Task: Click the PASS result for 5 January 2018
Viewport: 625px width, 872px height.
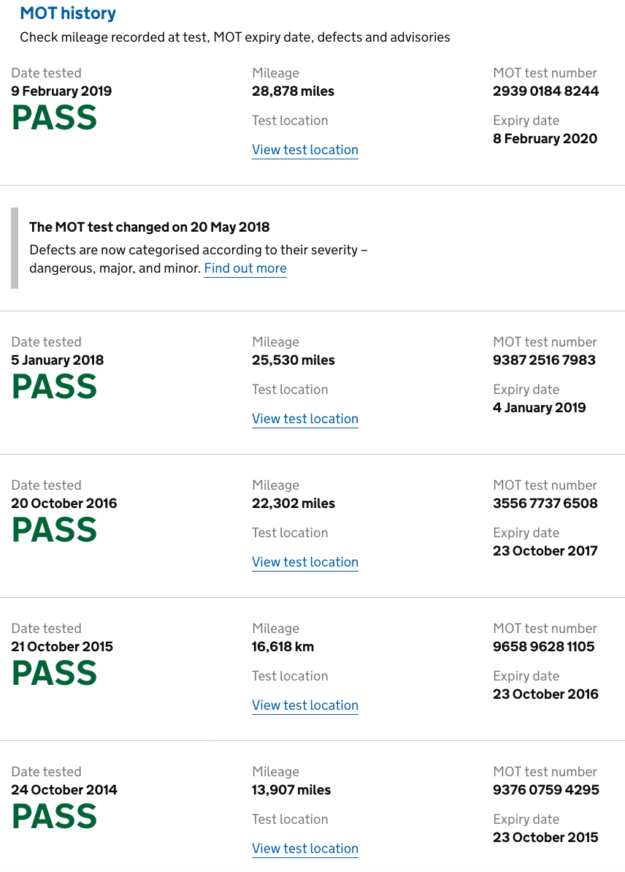Action: click(x=55, y=387)
